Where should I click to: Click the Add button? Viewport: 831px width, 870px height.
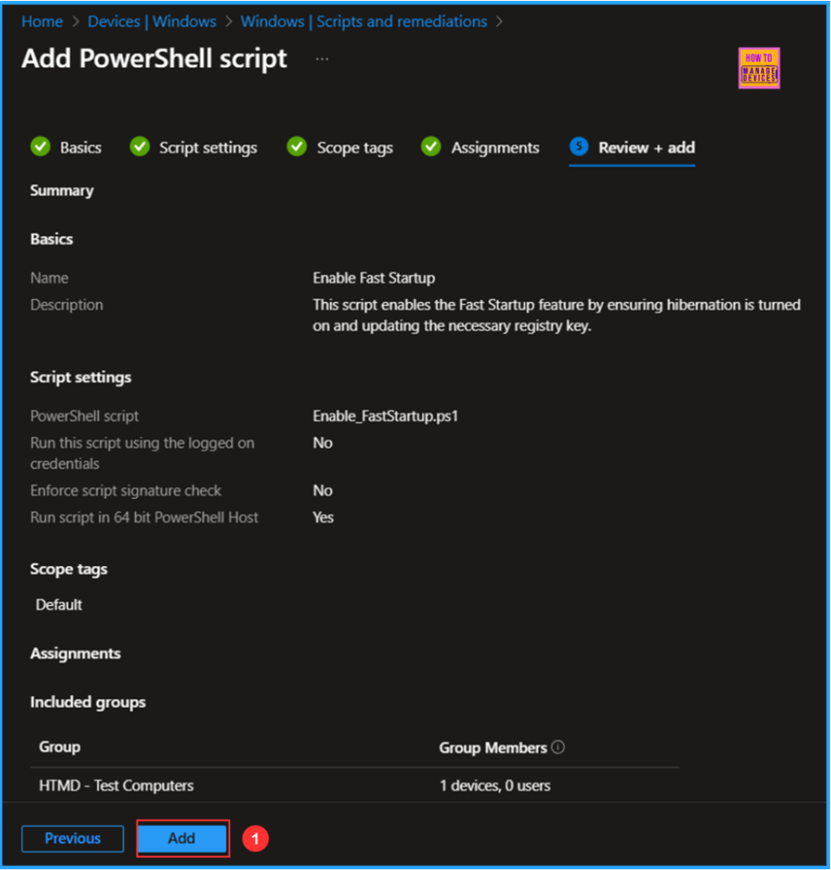182,839
